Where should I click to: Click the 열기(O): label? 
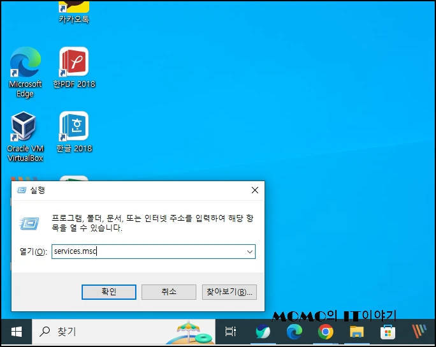coord(33,251)
